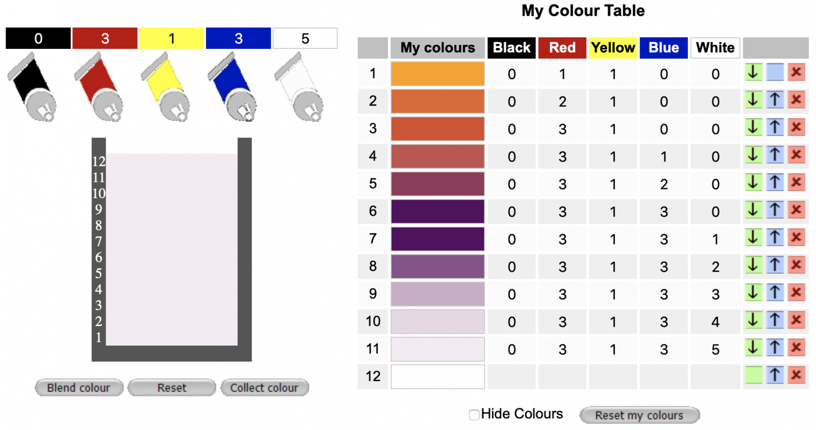This screenshot has width=816, height=430.
Task: Add paint from the blue tube
Action: tap(232, 88)
